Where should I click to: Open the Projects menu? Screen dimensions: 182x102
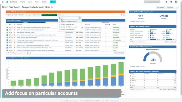(x=23, y=2)
